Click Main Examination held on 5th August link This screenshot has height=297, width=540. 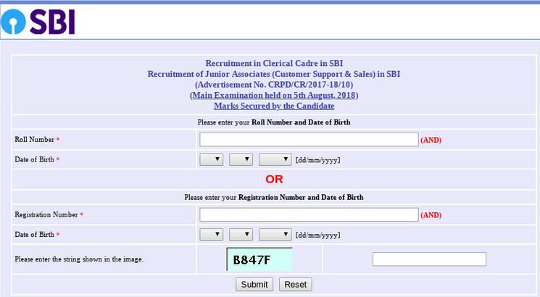pos(274,96)
